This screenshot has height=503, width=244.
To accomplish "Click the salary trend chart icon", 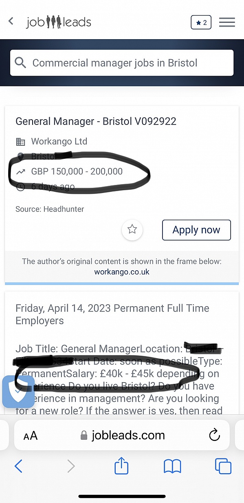I will (20, 171).
